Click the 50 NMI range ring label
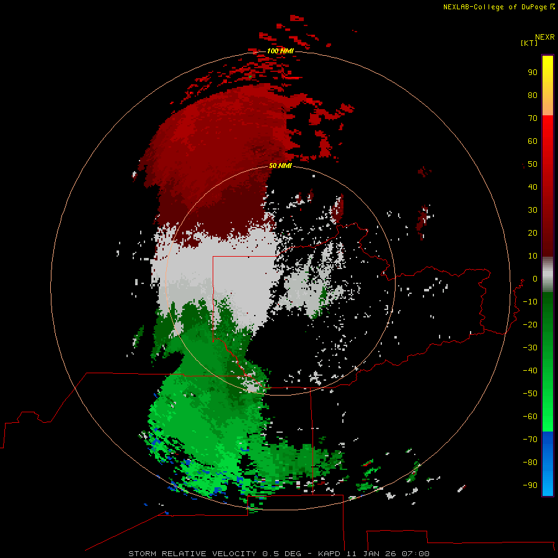The image size is (558, 558). point(280,166)
